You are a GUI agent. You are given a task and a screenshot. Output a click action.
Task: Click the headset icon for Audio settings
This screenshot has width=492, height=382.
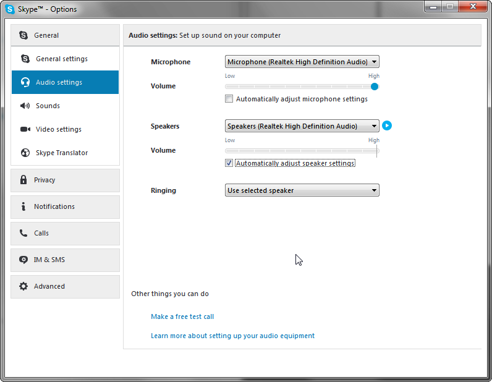click(25, 82)
